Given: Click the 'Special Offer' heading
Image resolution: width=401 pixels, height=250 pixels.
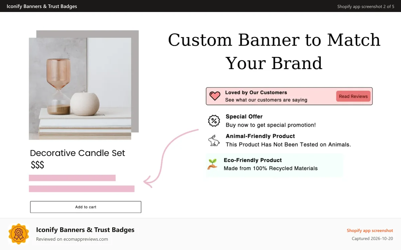Looking at the screenshot, I should click(x=244, y=116).
